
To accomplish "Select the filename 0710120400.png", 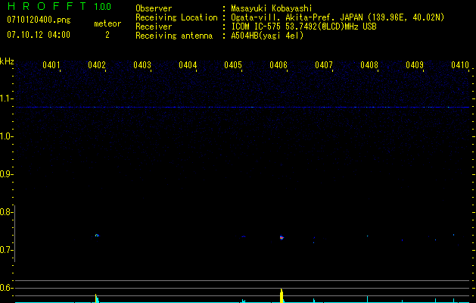I will tap(38, 19).
